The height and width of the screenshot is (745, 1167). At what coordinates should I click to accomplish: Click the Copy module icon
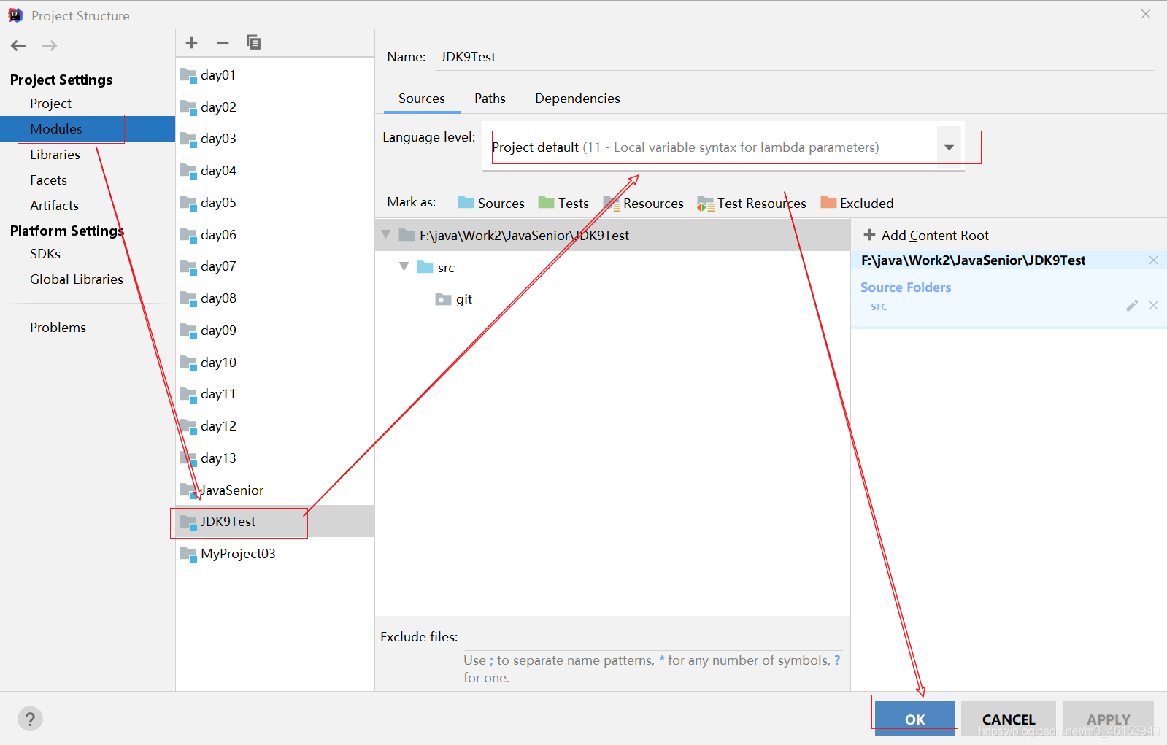point(253,42)
